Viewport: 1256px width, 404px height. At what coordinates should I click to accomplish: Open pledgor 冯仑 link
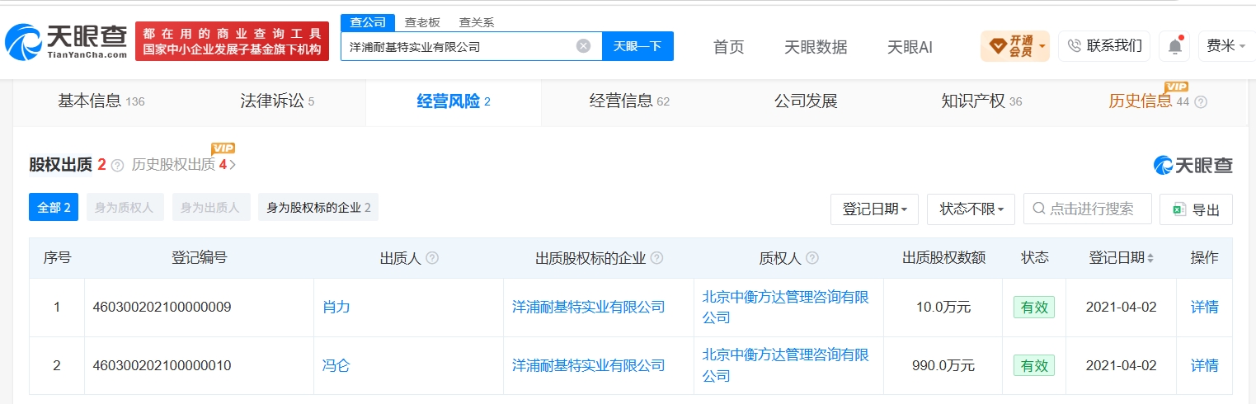coord(336,365)
